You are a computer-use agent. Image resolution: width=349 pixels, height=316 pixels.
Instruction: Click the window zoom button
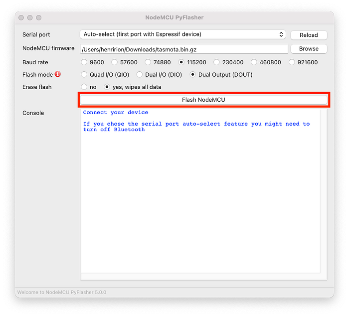point(39,17)
